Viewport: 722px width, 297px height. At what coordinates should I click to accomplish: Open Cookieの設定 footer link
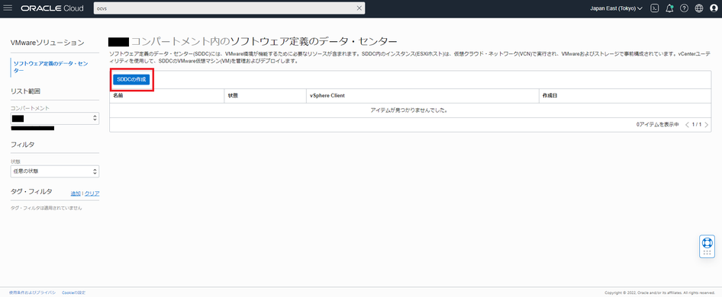point(74,292)
